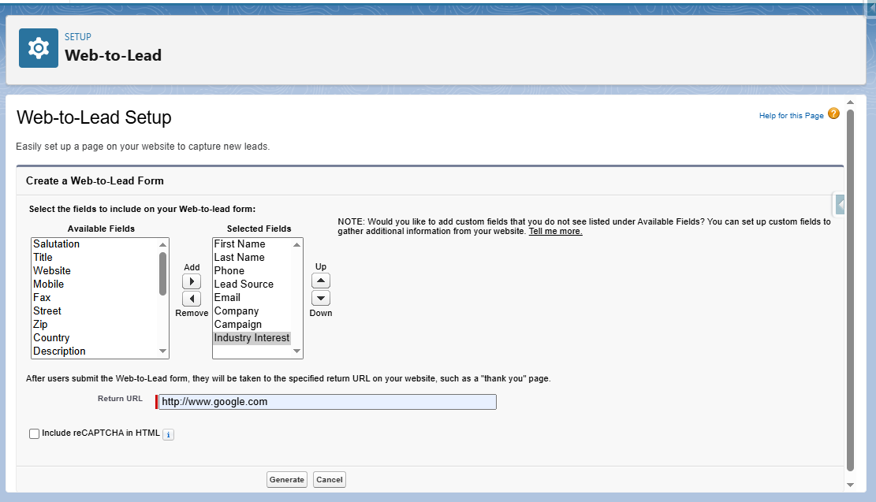Image resolution: width=876 pixels, height=502 pixels.
Task: Click page scrollbar up arrow
Action: (x=850, y=102)
